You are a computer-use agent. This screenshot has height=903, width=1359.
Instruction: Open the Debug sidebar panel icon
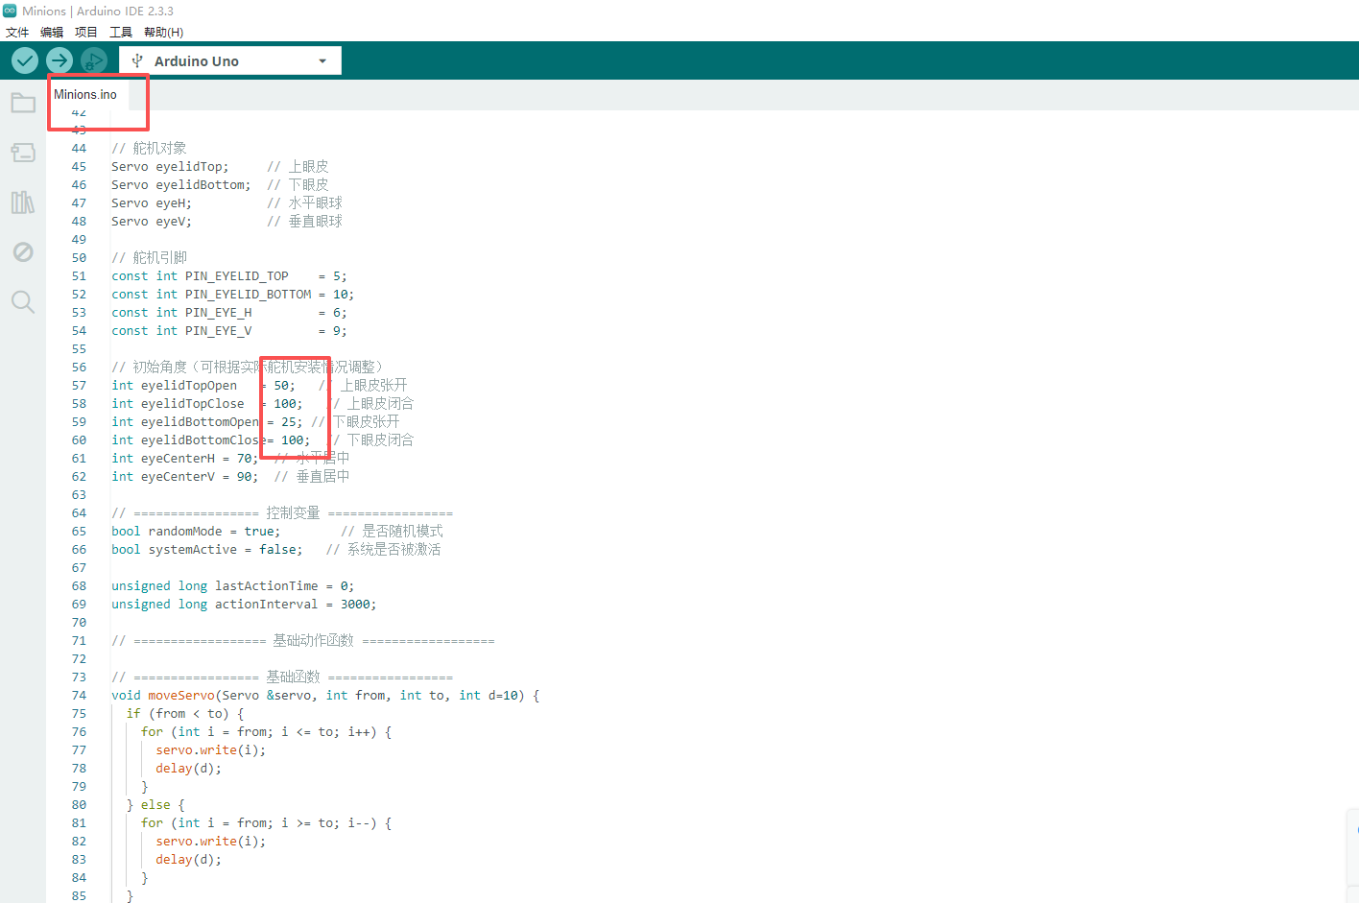(x=23, y=252)
